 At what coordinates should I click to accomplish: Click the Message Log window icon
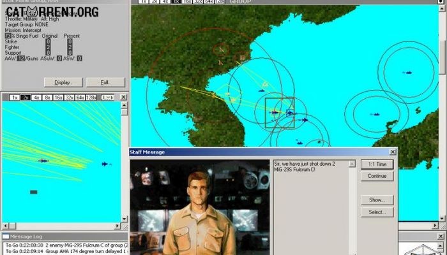[x=6, y=237]
